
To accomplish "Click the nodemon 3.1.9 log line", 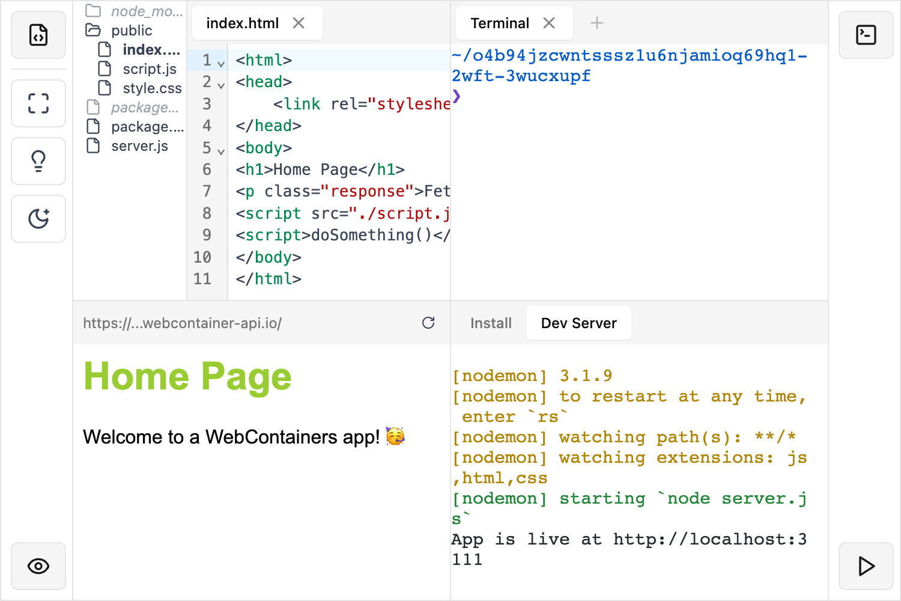I will click(x=532, y=376).
